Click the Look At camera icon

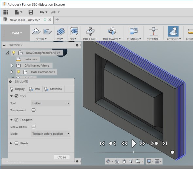pos(117,161)
